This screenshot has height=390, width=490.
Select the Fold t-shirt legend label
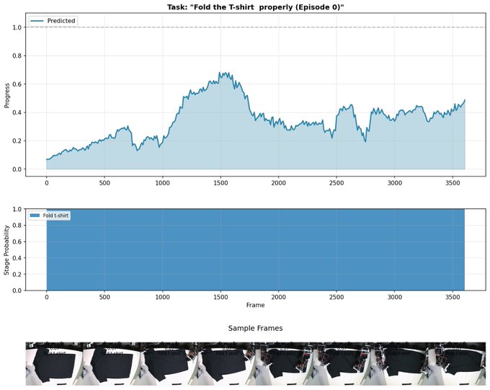[54, 216]
